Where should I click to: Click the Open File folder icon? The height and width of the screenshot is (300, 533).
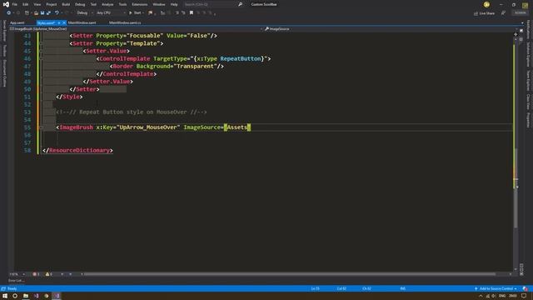click(36, 13)
